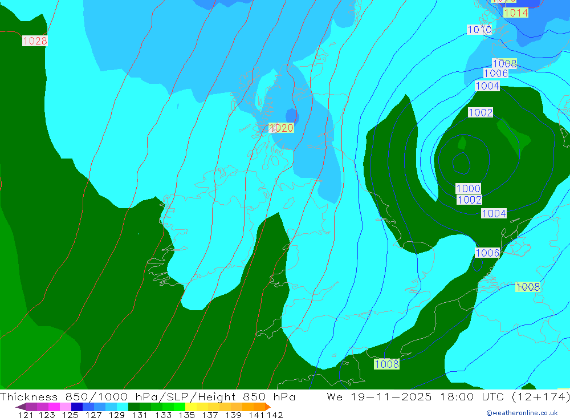
Task: Click the 1002 label north of the low centre
Action: point(481,112)
